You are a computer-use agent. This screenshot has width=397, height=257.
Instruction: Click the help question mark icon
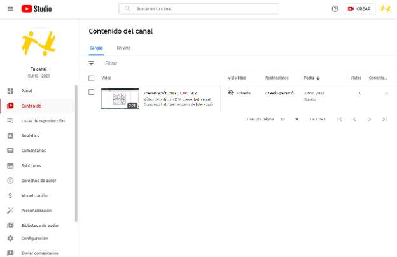(x=335, y=9)
